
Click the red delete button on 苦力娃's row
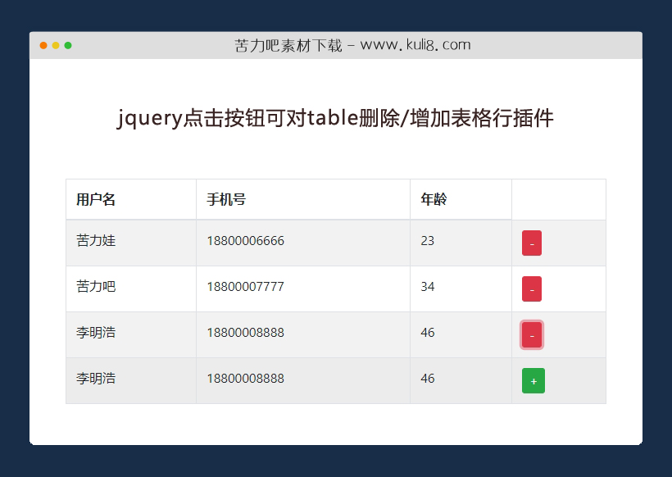[532, 243]
